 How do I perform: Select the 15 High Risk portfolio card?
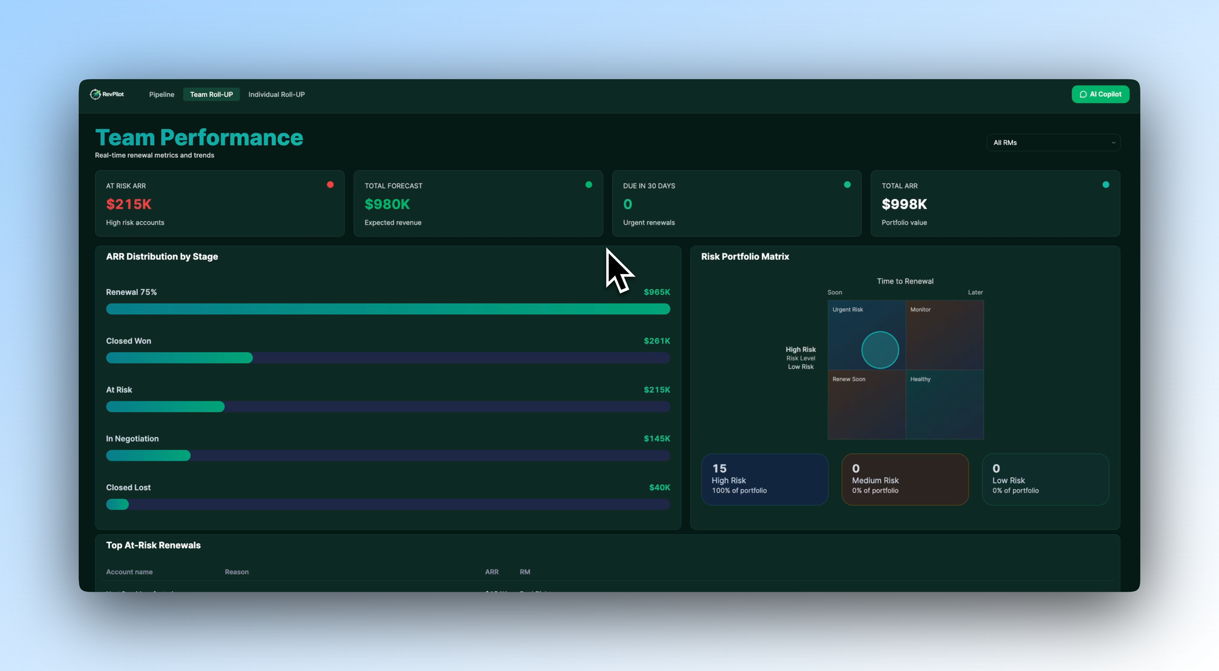pyautogui.click(x=765, y=479)
